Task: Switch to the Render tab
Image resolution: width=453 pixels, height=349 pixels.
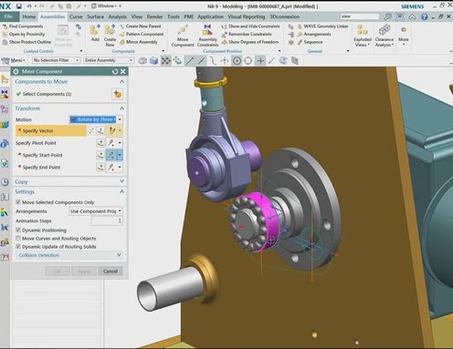Action: (x=154, y=16)
